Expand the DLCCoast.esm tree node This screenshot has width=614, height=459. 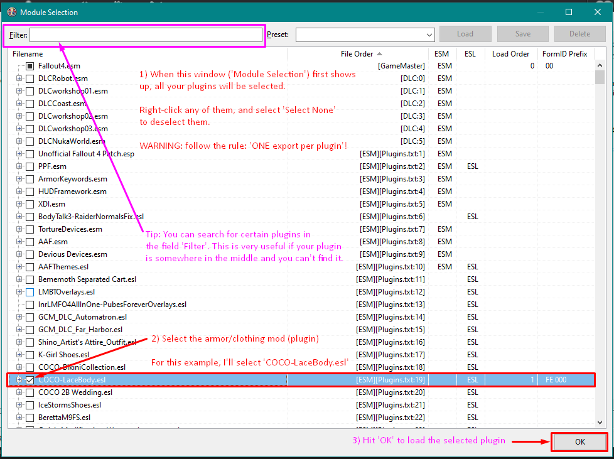pyautogui.click(x=19, y=104)
